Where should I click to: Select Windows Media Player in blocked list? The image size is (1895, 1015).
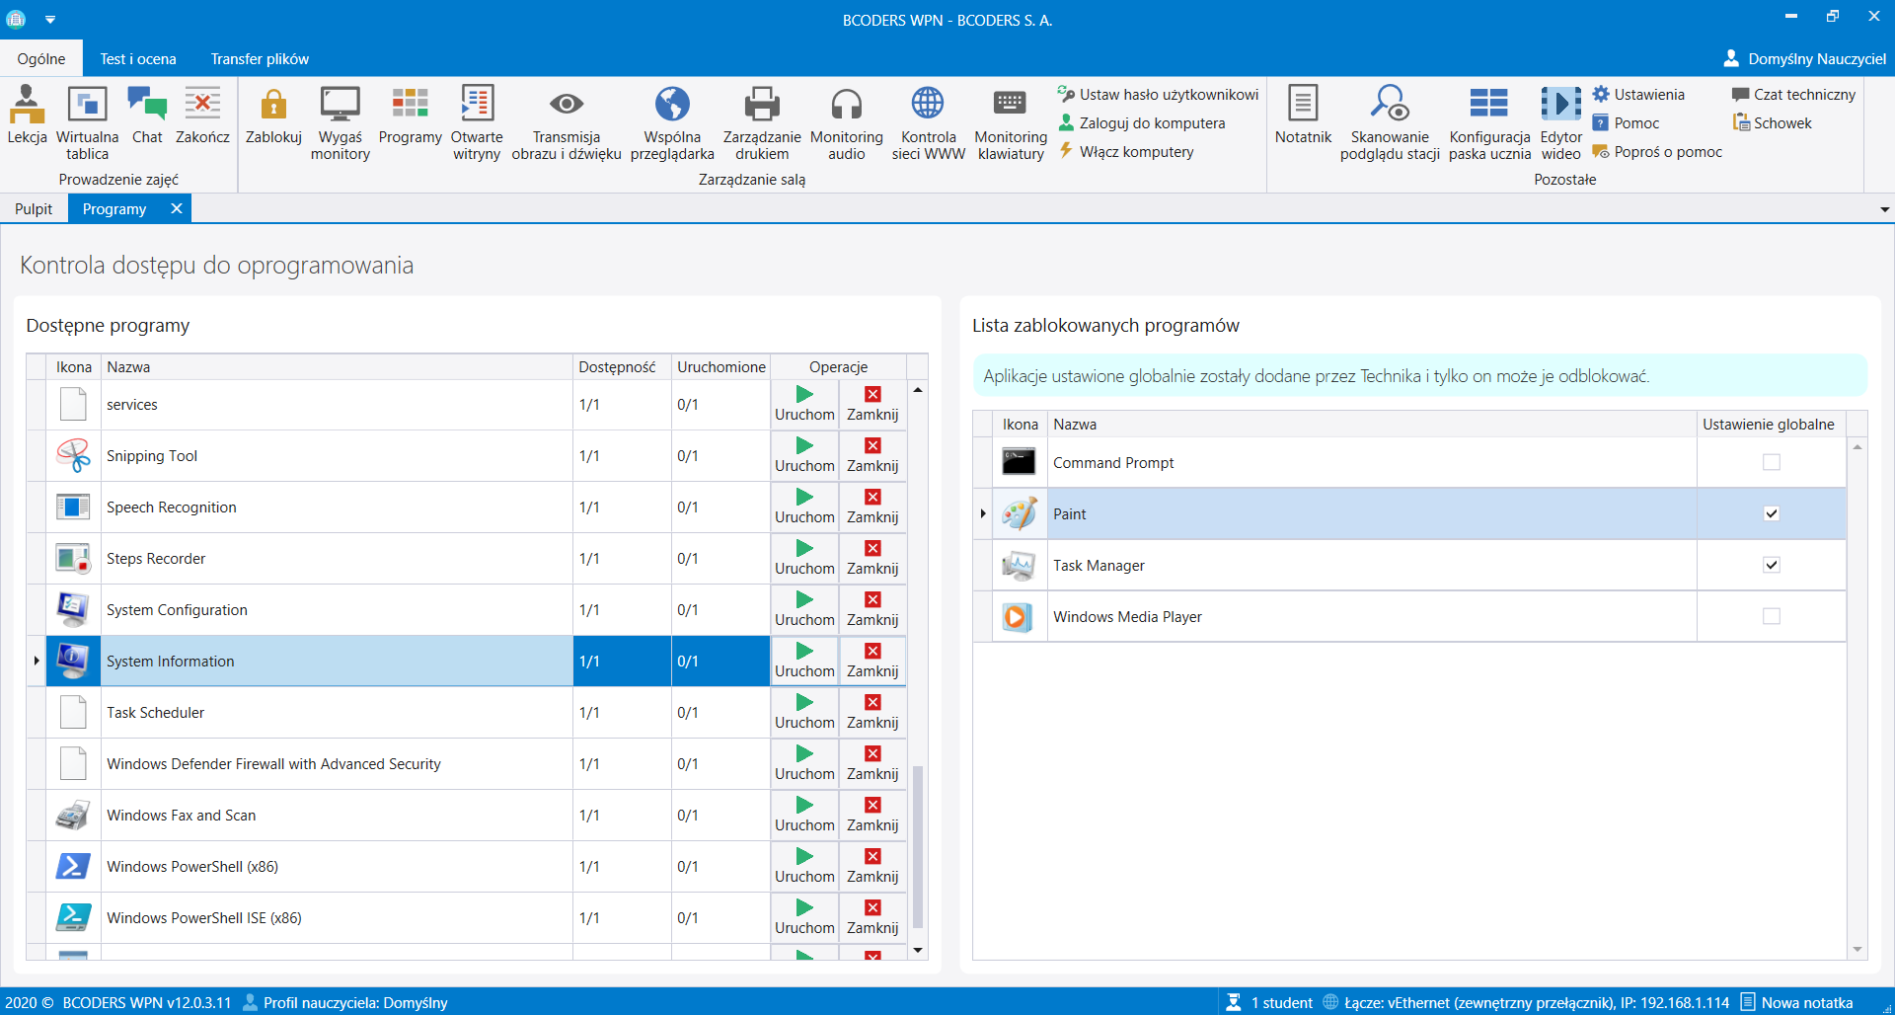1409,616
